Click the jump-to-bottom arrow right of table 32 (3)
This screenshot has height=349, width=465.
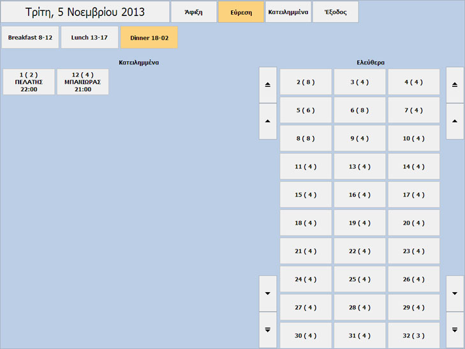click(x=455, y=330)
